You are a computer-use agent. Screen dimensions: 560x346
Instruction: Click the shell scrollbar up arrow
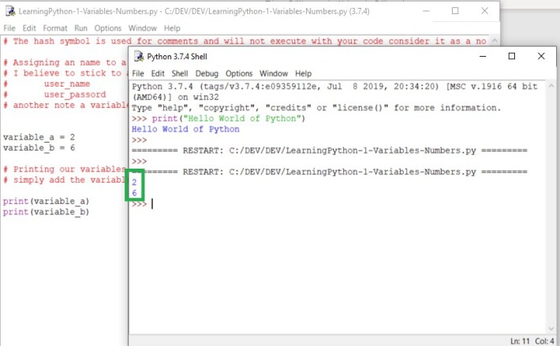tap(551, 86)
